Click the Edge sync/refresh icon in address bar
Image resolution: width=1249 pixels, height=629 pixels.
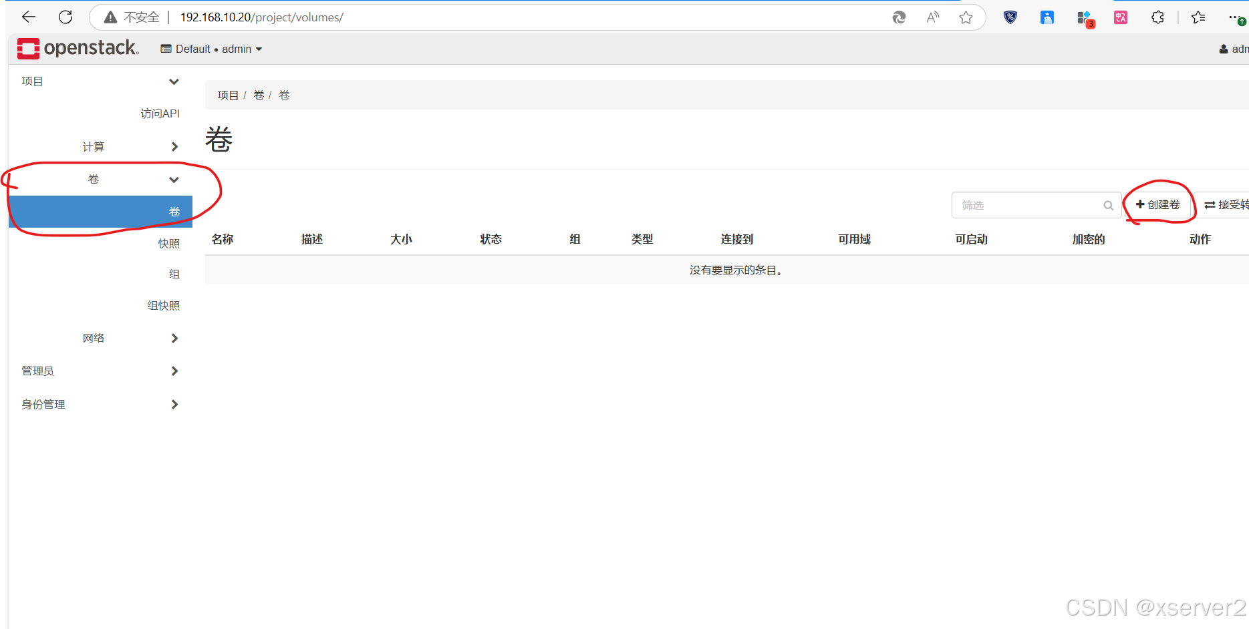click(899, 17)
